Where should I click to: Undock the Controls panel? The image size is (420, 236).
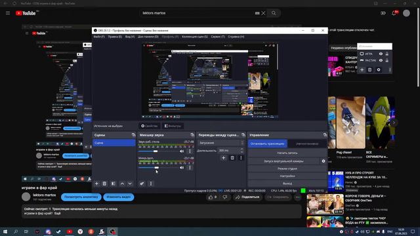pos(325,135)
